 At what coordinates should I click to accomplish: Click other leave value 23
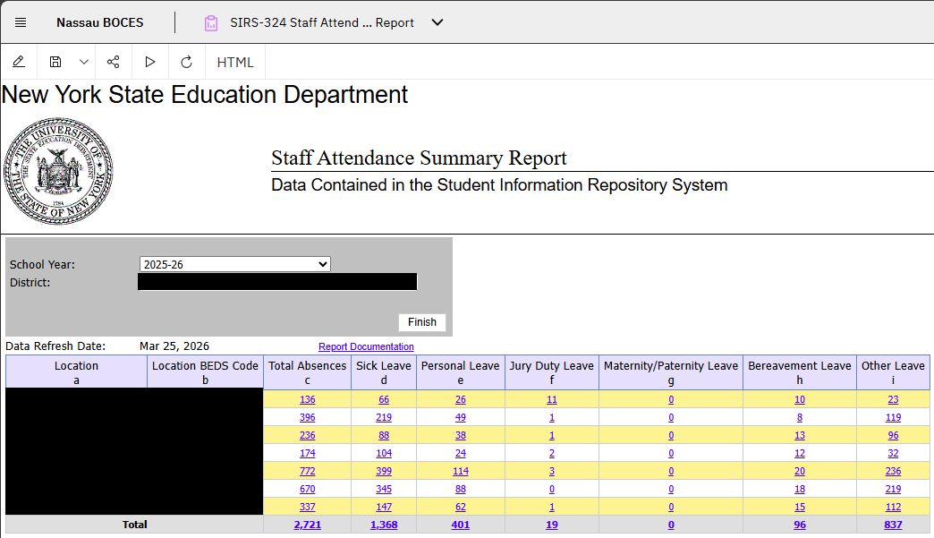pyautogui.click(x=893, y=400)
